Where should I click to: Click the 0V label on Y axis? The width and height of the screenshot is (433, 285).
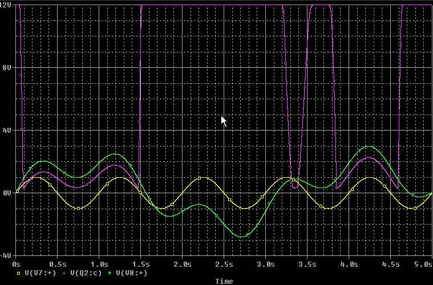pos(6,193)
